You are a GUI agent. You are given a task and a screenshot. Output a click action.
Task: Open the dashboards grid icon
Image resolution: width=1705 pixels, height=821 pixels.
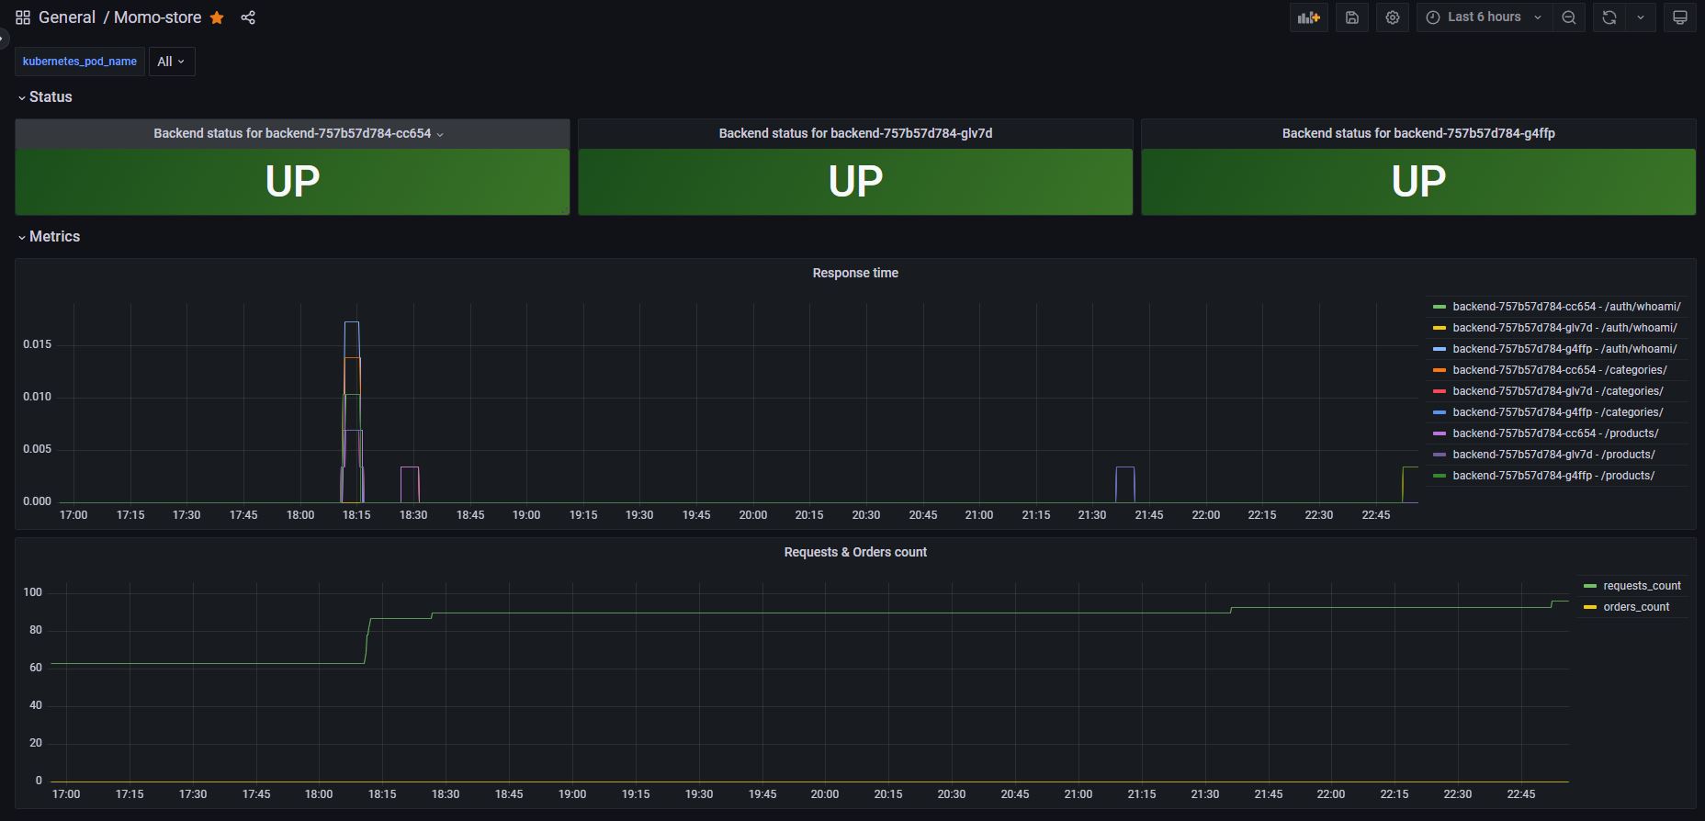point(23,17)
